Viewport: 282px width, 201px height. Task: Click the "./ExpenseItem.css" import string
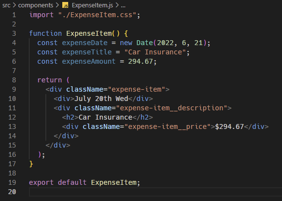[x=97, y=15]
